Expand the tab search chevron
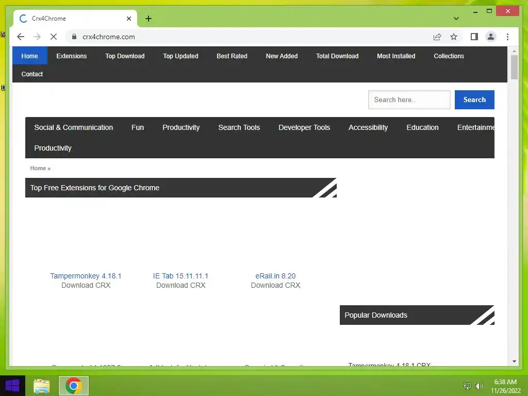Screen dimensions: 528x396 tap(456, 19)
